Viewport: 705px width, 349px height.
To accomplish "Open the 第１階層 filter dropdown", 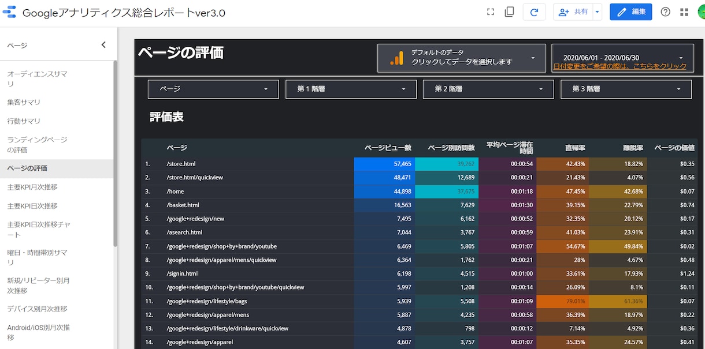I will [x=351, y=89].
